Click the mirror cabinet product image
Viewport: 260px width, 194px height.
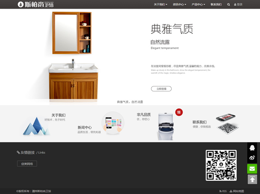[72, 33]
